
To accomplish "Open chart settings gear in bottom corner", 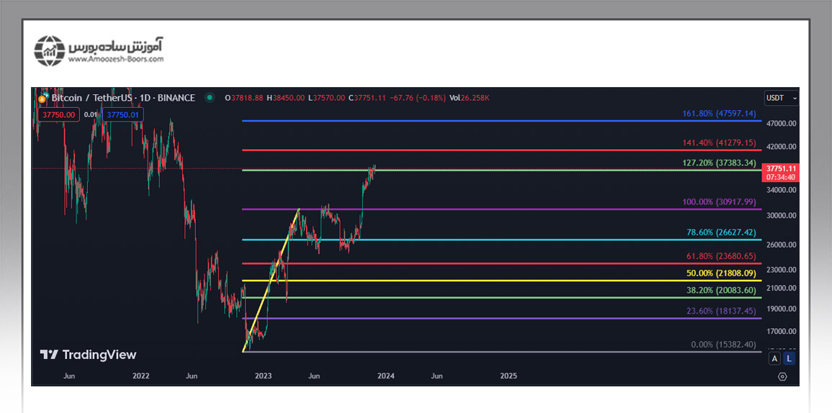I will point(782,376).
